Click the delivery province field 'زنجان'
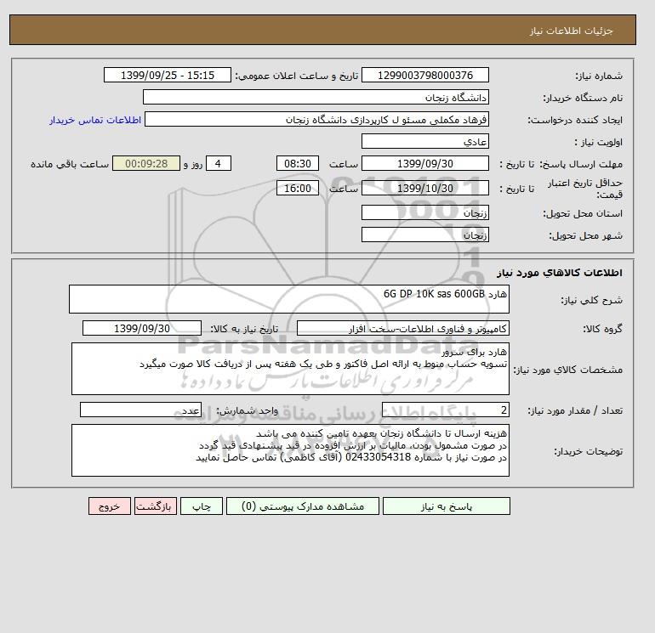 click(424, 212)
